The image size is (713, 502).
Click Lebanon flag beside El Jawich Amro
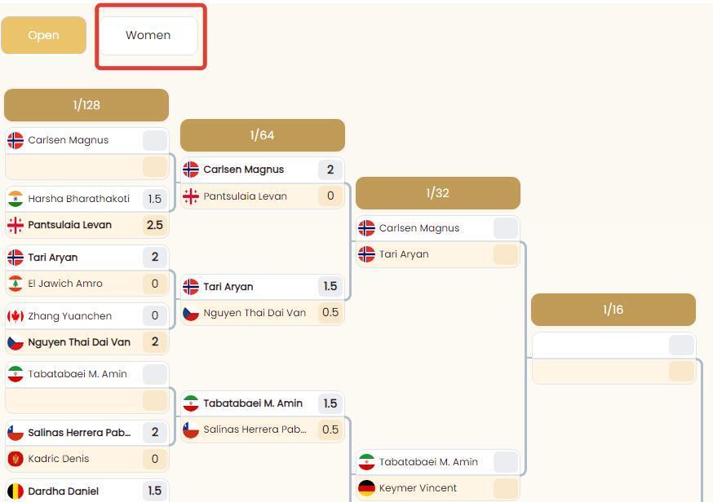pyautogui.click(x=15, y=284)
